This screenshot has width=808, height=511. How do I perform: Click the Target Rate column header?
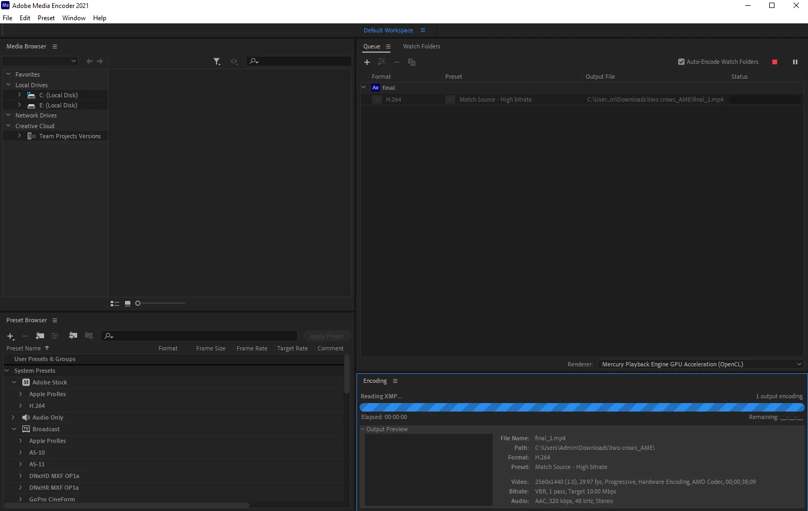[293, 348]
